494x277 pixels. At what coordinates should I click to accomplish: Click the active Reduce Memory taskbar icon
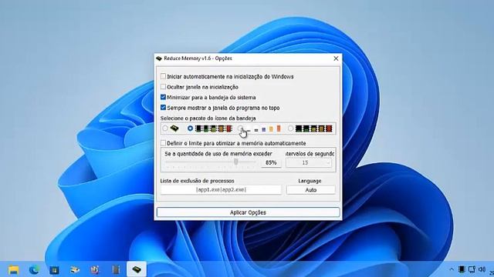point(137,269)
